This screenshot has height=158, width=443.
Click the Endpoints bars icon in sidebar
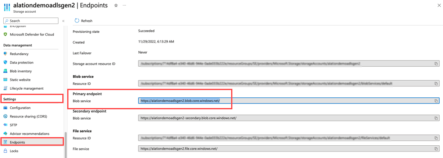pos(5,142)
